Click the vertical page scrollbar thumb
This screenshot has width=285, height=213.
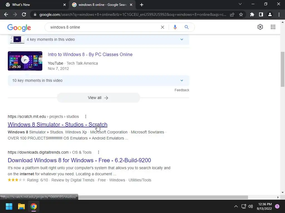pyautogui.click(x=282, y=69)
